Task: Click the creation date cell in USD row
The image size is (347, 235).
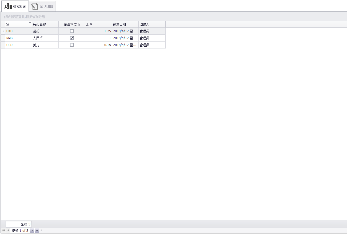Action: 125,45
